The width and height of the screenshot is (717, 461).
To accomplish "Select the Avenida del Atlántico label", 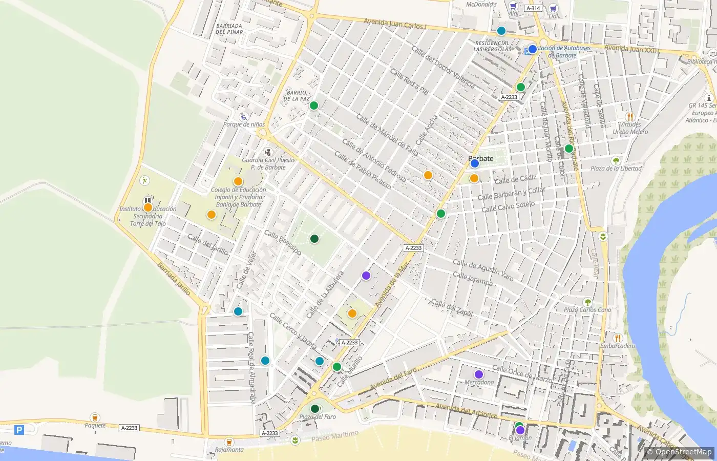I will [x=467, y=411].
